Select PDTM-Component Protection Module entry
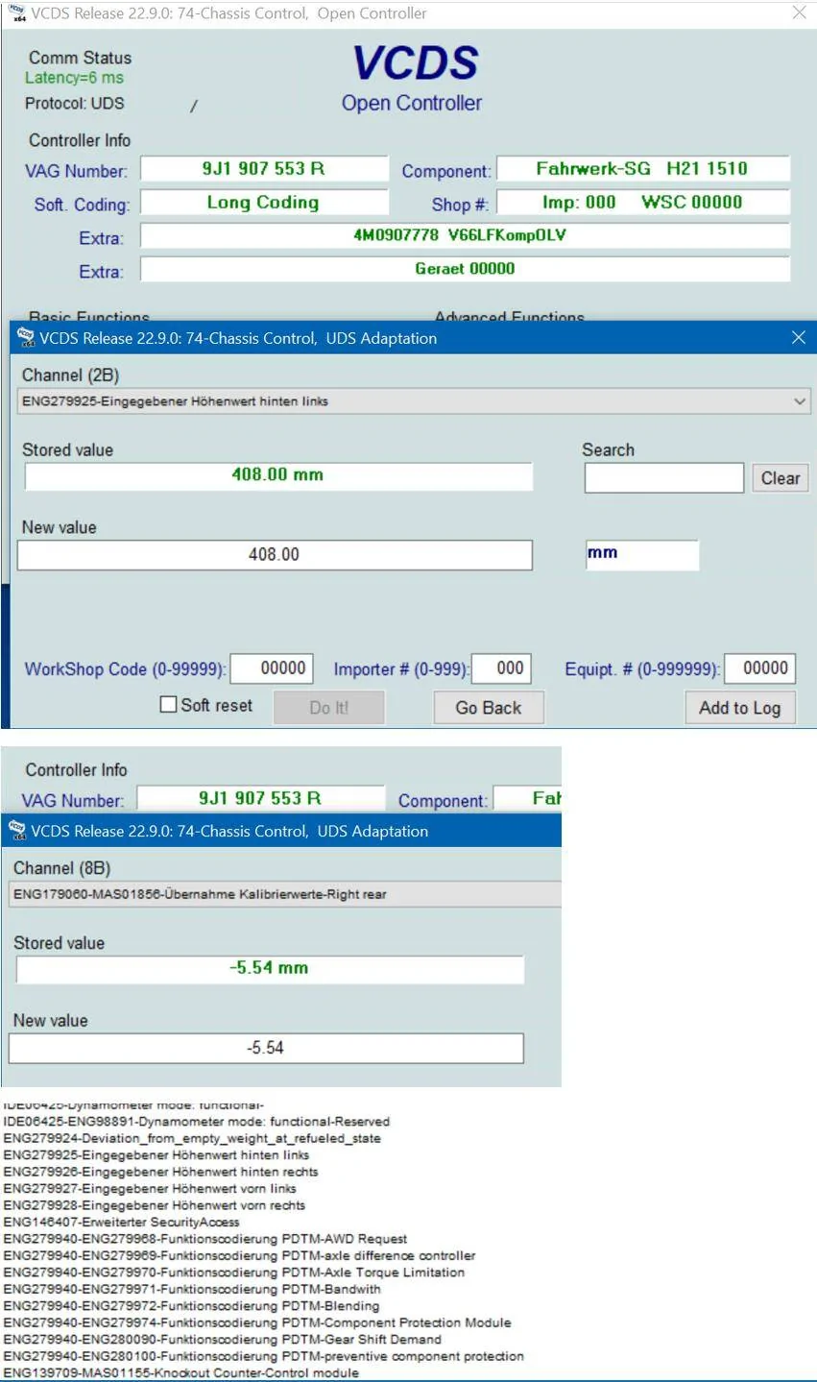This screenshot has height=1382, width=817. 257,1322
